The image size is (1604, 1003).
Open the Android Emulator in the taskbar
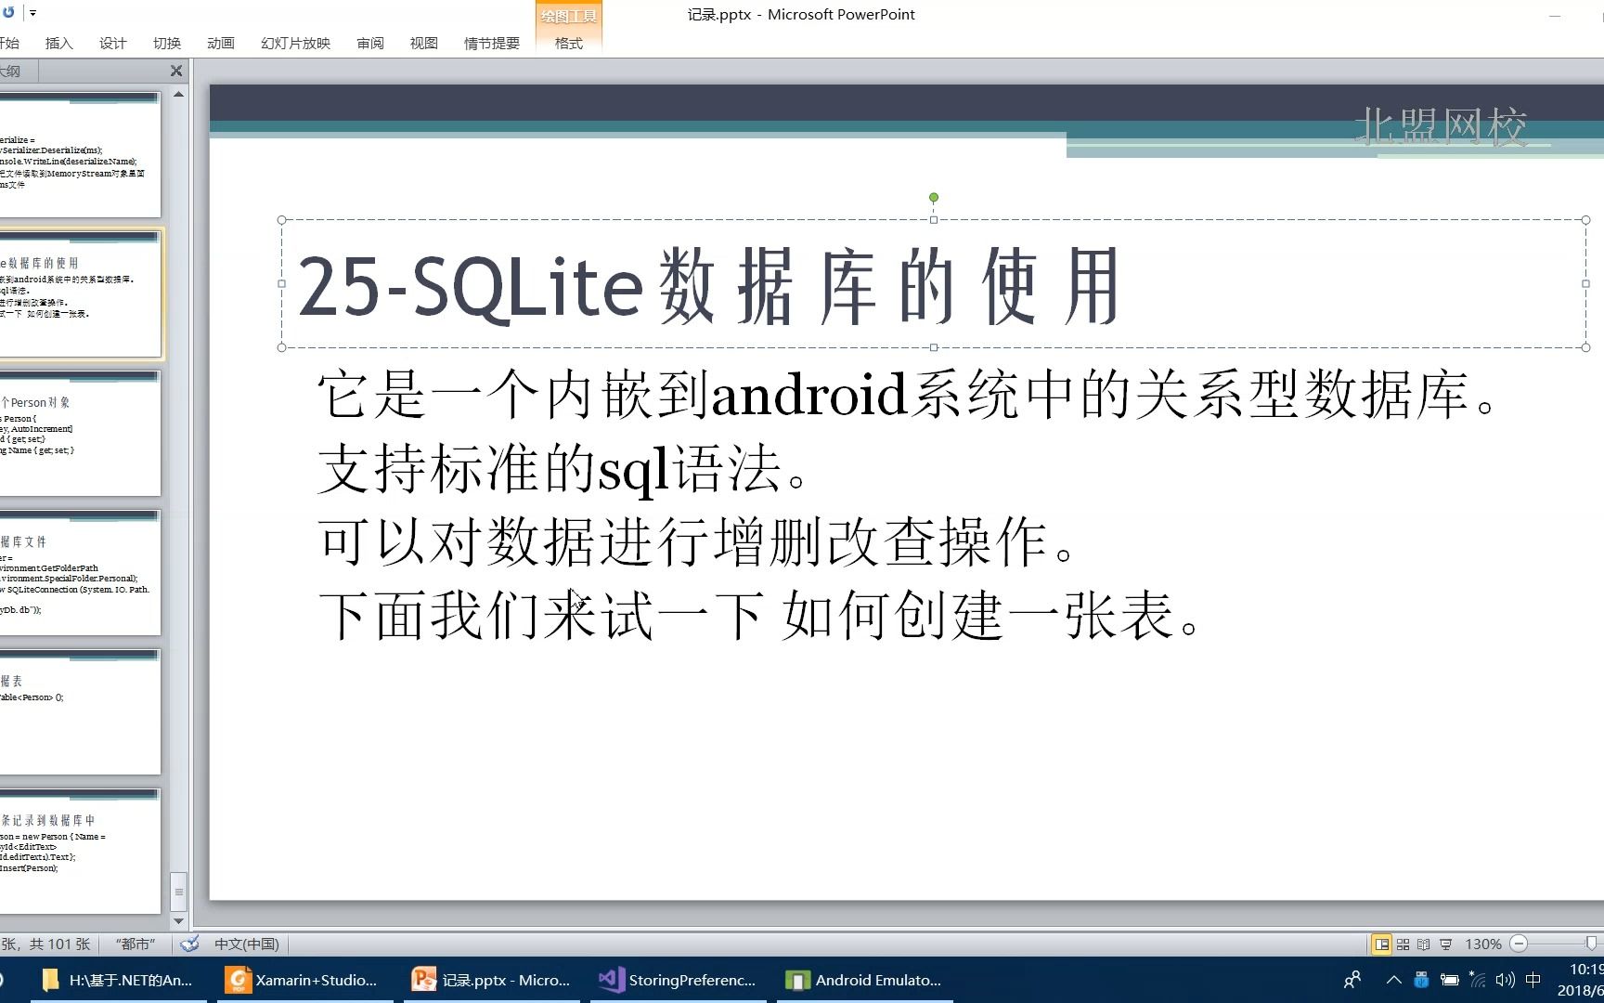pos(865,980)
